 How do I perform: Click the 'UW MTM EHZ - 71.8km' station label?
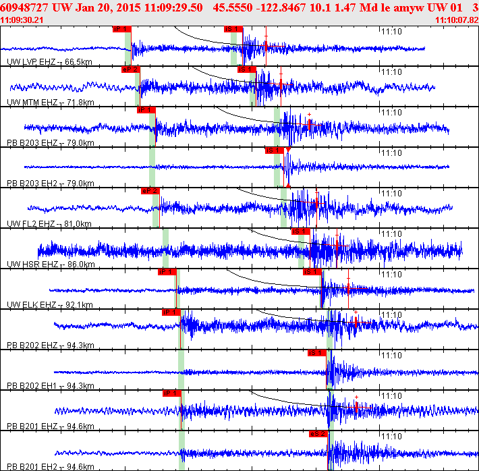coord(51,102)
